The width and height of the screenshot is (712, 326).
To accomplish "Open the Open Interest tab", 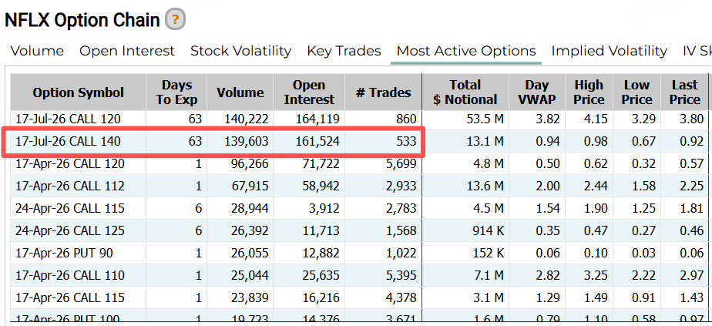I will tap(127, 51).
